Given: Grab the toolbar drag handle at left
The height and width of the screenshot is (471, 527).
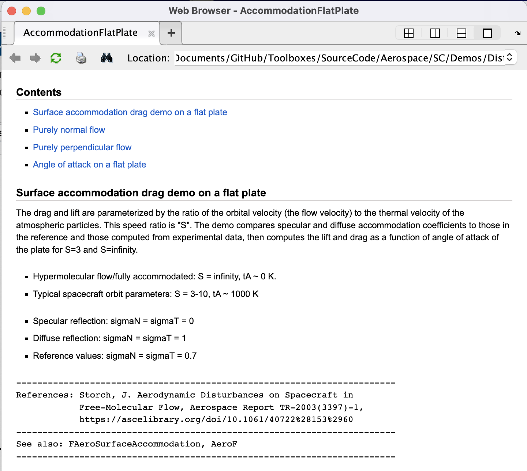Looking at the screenshot, I should pyautogui.click(x=4, y=33).
